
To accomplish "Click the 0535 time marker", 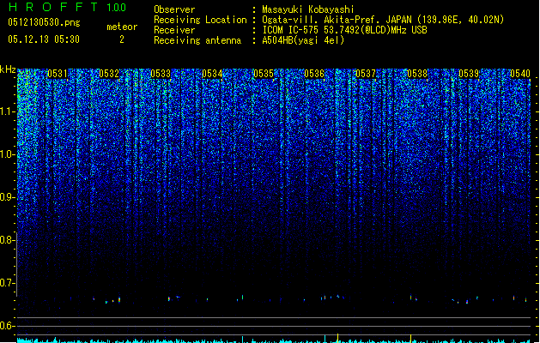I will tap(264, 74).
